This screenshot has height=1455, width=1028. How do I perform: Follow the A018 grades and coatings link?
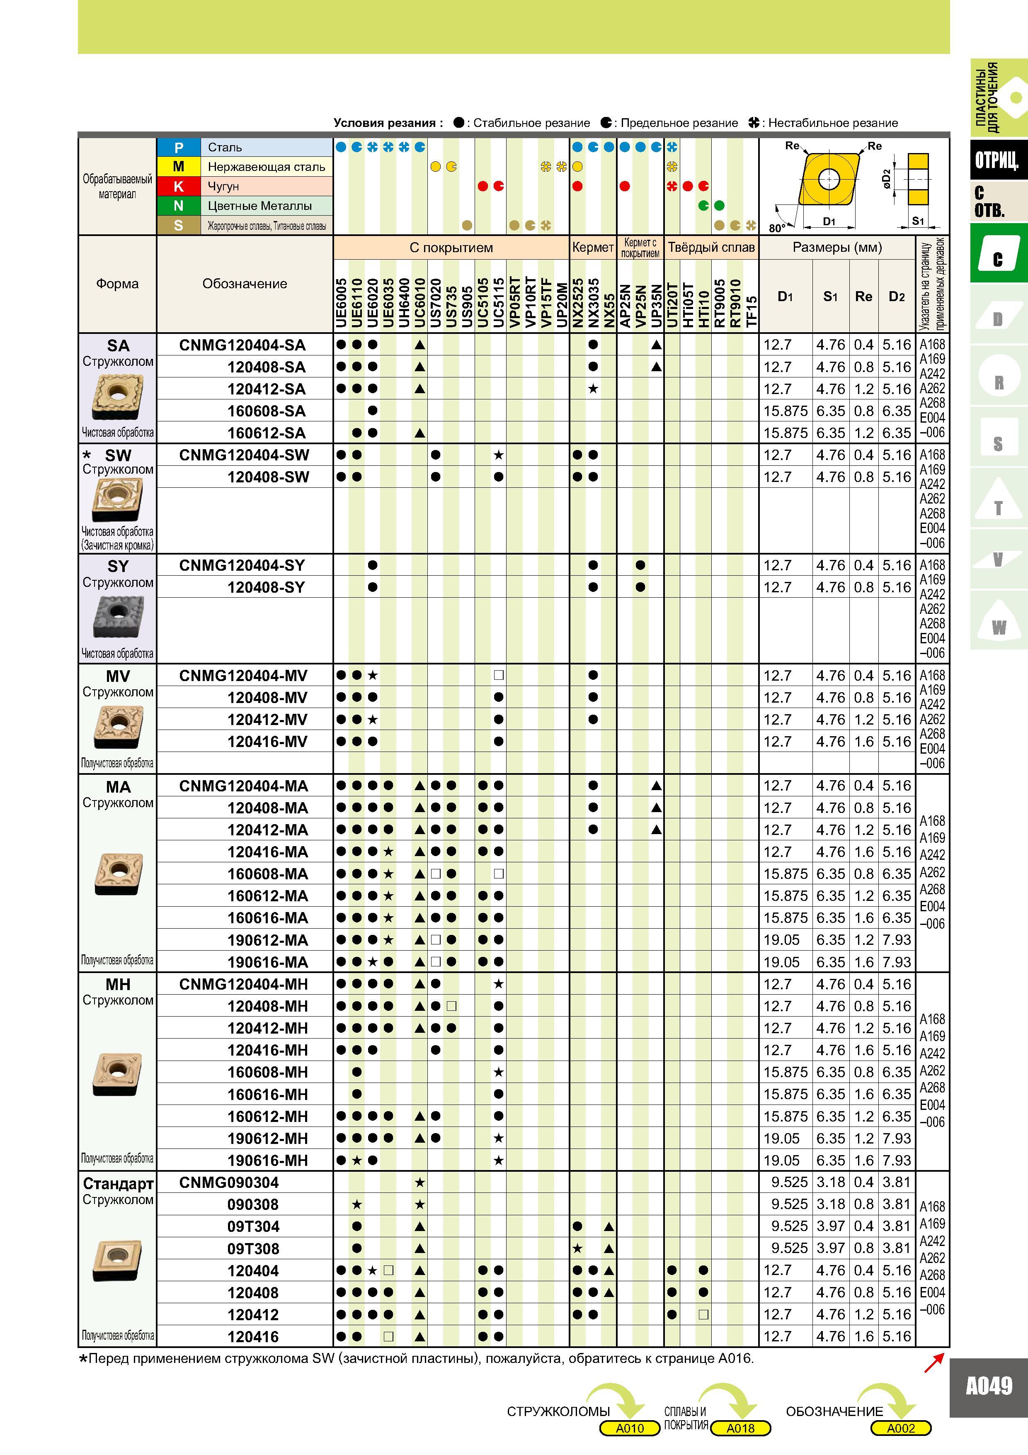(740, 1428)
